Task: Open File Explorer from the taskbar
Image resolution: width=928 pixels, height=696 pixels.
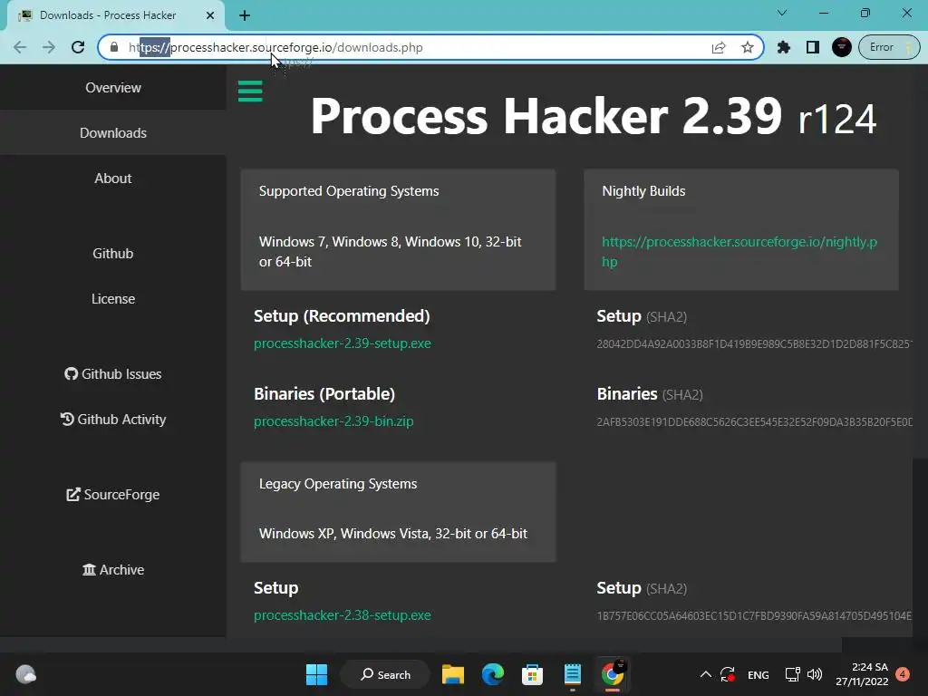Action: (x=453, y=674)
